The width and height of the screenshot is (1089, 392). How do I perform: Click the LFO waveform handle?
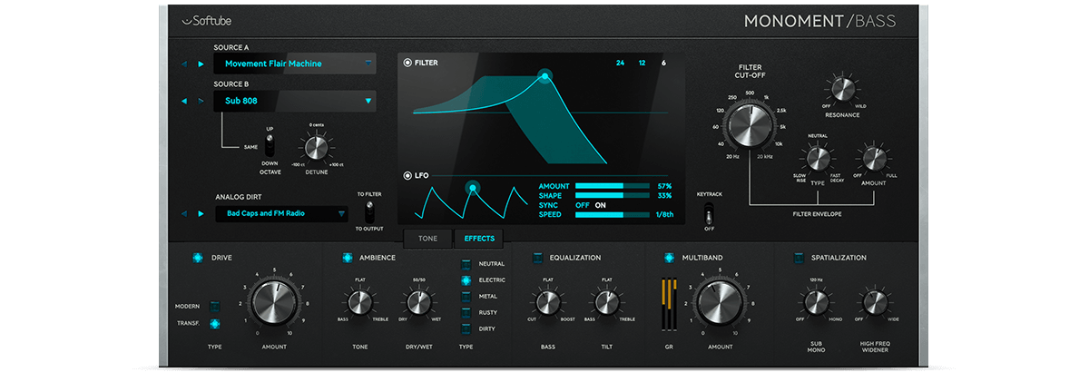tap(472, 188)
